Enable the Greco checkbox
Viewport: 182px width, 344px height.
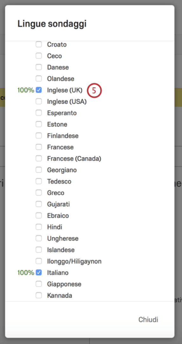coord(39,193)
